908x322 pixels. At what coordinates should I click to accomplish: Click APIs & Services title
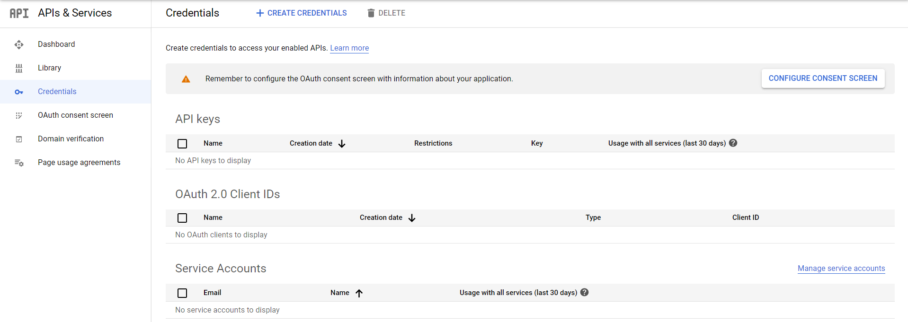(75, 13)
